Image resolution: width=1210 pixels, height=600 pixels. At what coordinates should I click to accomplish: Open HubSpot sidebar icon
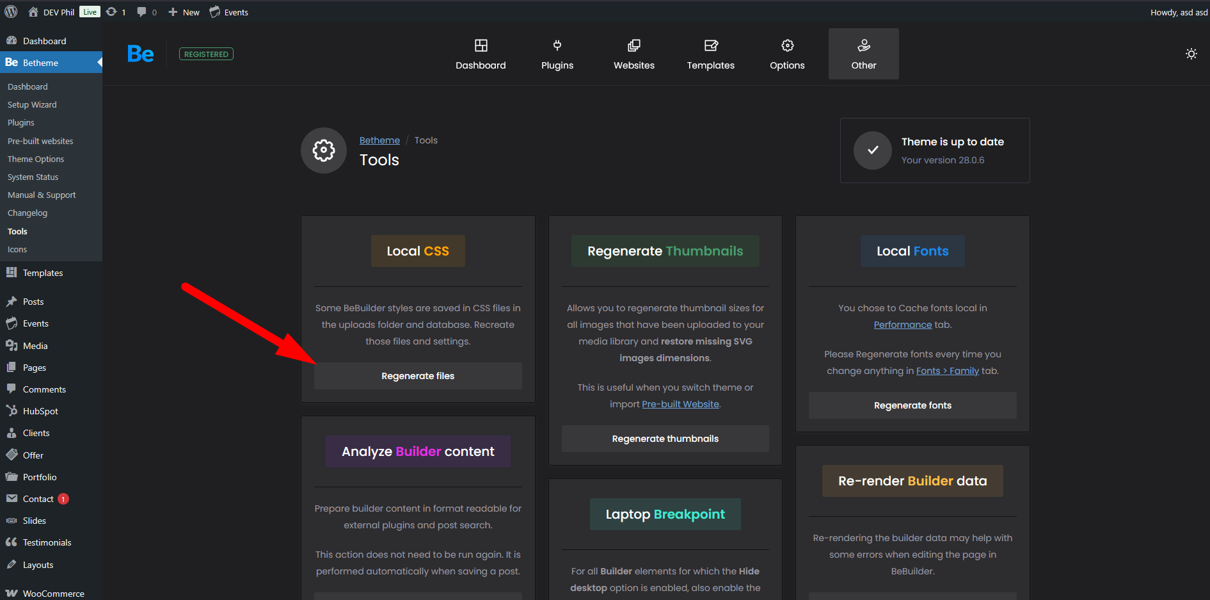11,410
